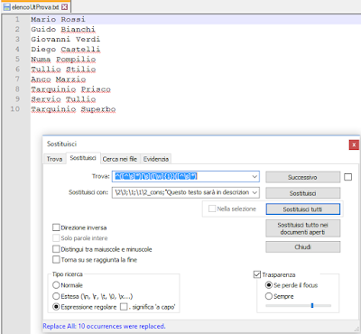Select Espressione regolare radio button
The height and width of the screenshot is (334, 361).
[56, 307]
